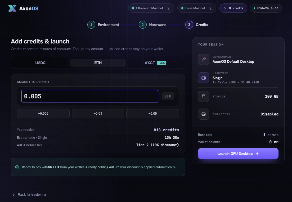
Task: Click the info icon beside Ethereum Mainnet
Action: pos(169,8)
